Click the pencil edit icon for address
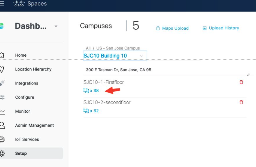This screenshot has height=167, width=256. coord(248,75)
